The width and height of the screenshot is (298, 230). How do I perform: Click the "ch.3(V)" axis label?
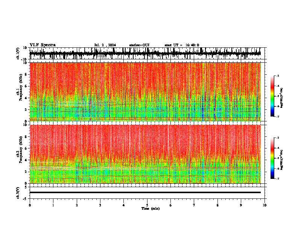(18, 193)
